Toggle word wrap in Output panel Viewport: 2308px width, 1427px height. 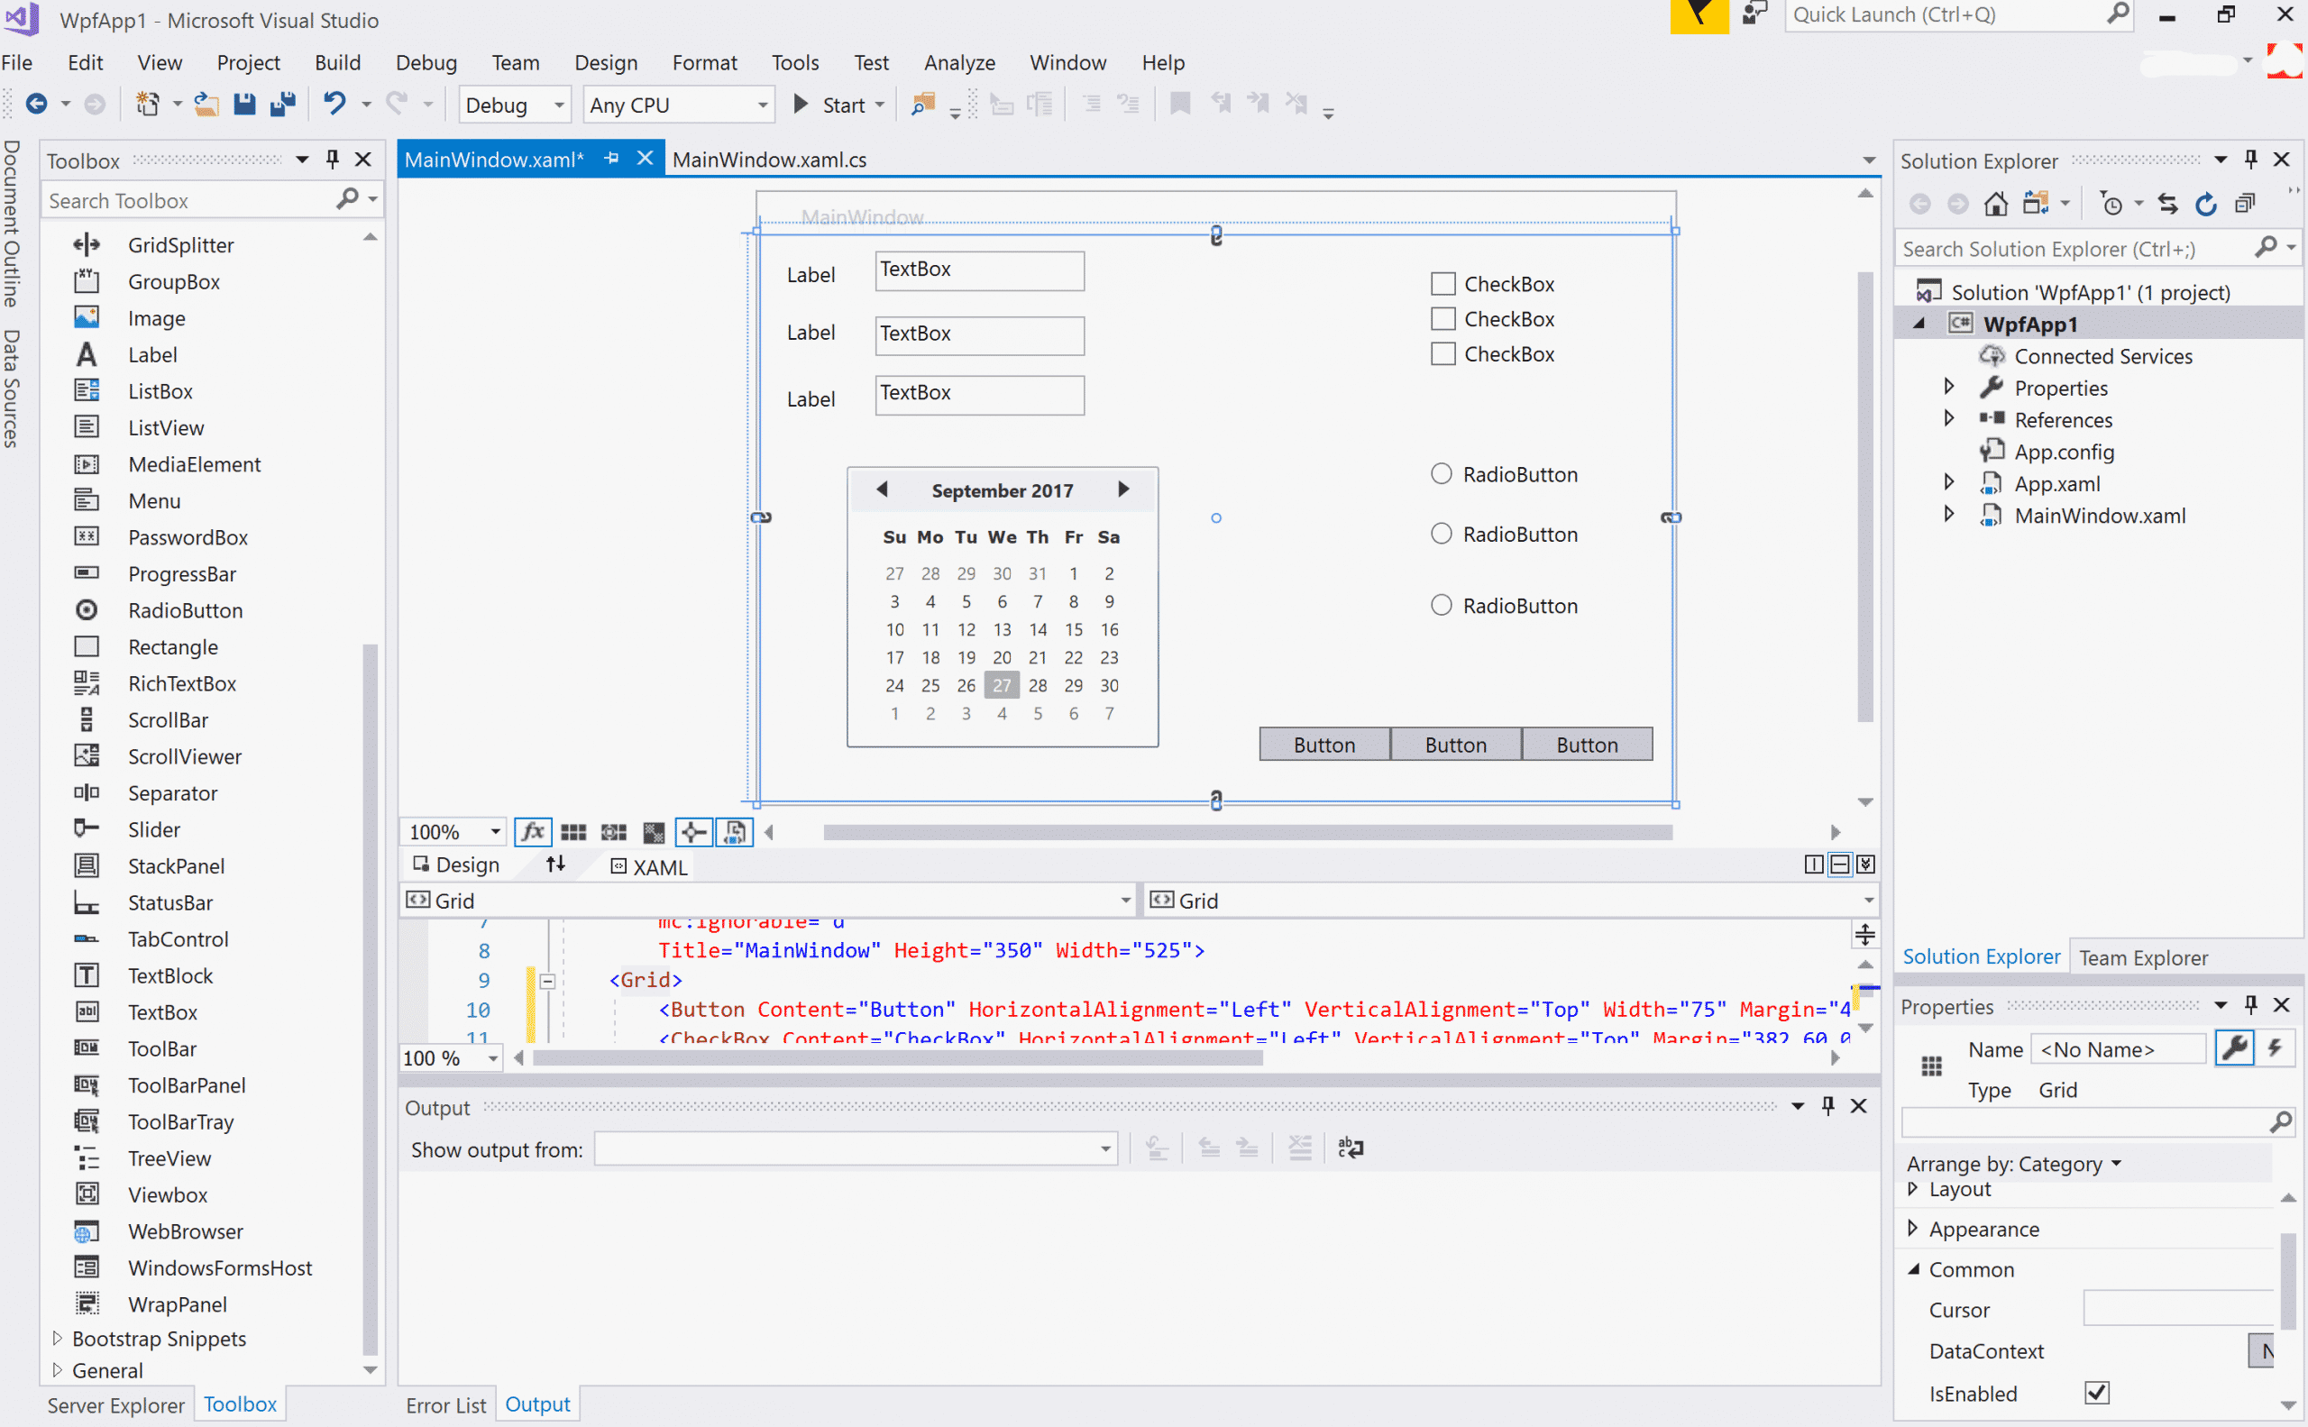1350,1148
